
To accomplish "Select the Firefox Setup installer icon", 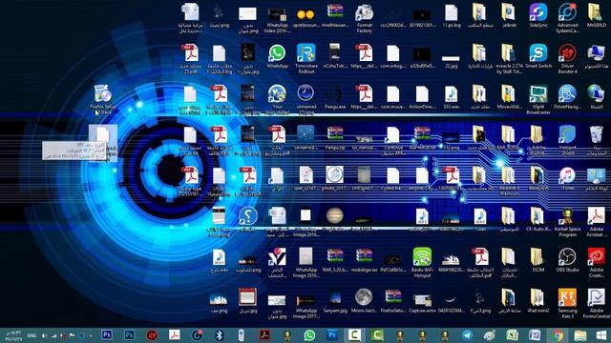I will 102,99.
